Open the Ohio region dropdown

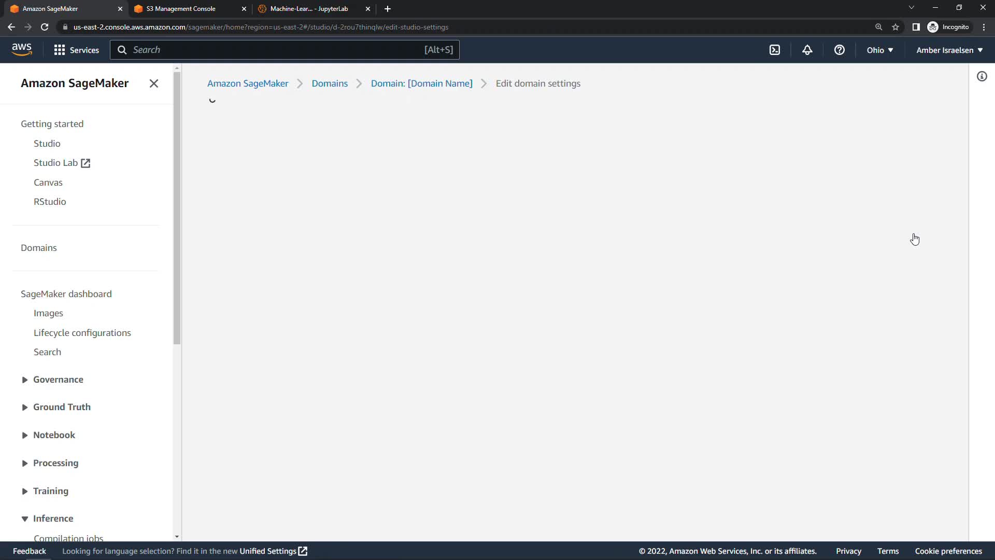(x=879, y=50)
